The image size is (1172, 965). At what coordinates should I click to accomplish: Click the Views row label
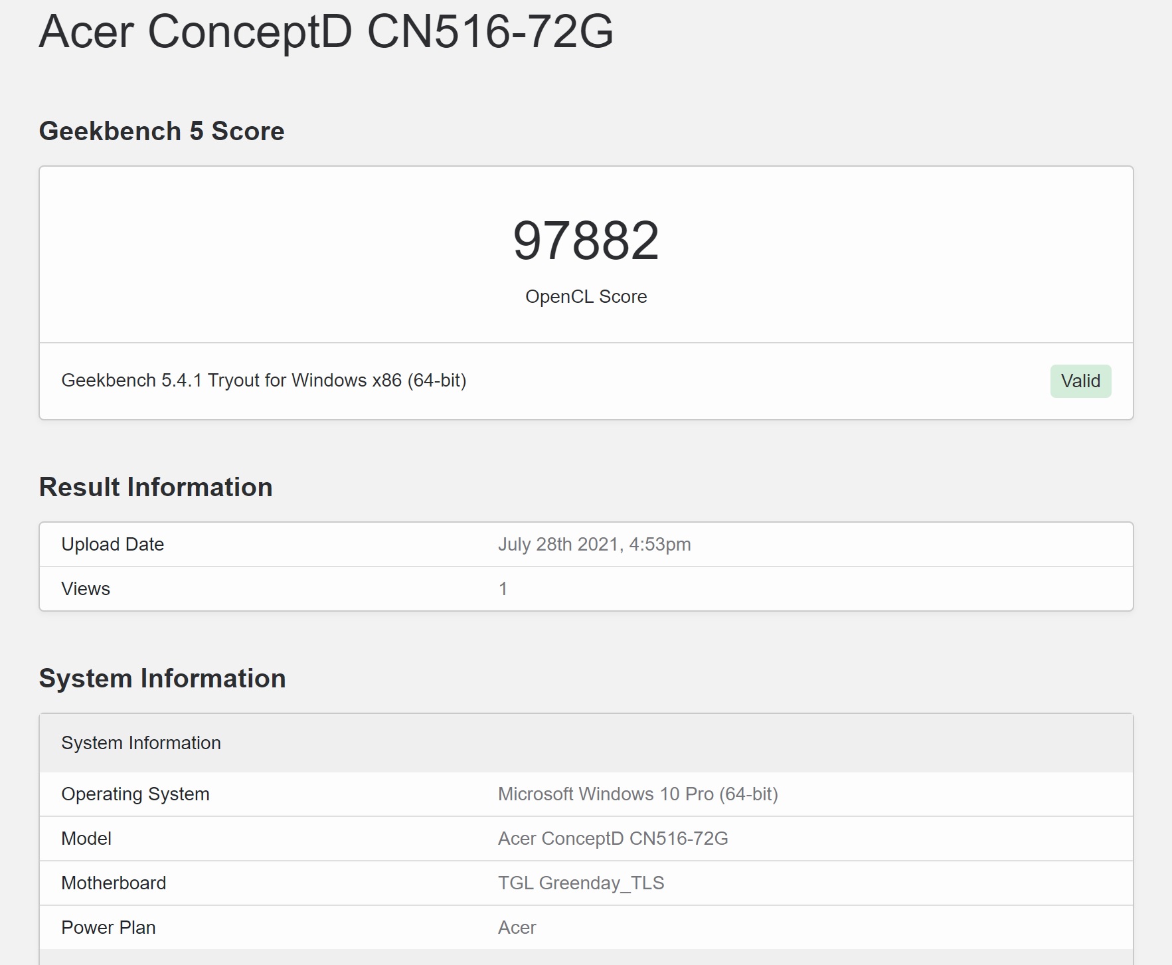(86, 588)
